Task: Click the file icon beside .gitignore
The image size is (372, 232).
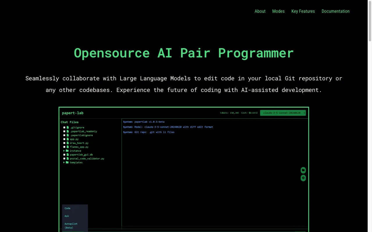Action: coord(68,128)
